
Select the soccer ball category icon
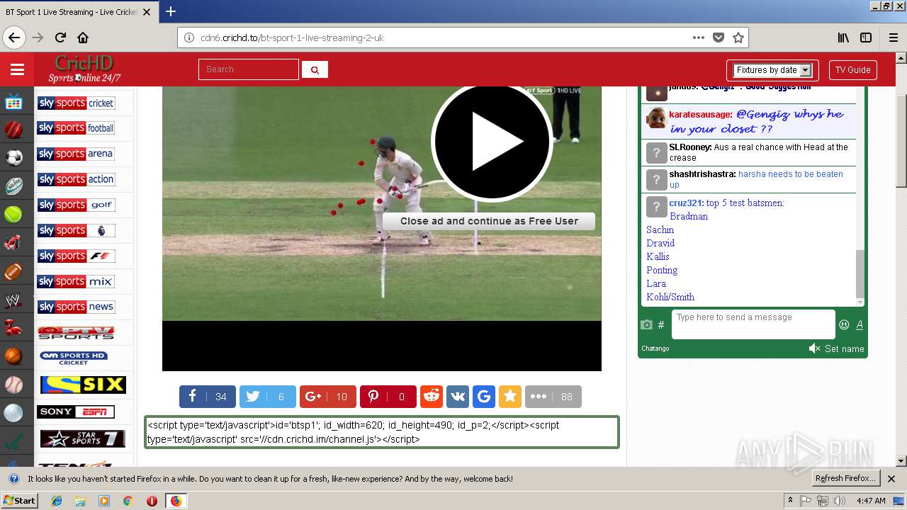(14, 157)
